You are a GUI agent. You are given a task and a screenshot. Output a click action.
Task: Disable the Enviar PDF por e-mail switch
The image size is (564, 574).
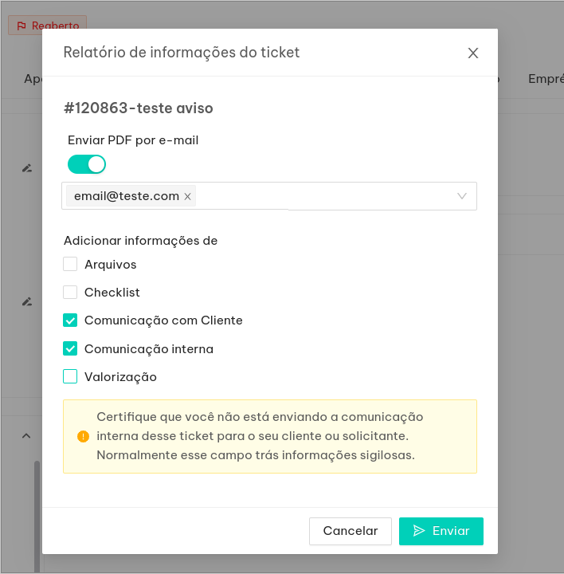coord(87,164)
